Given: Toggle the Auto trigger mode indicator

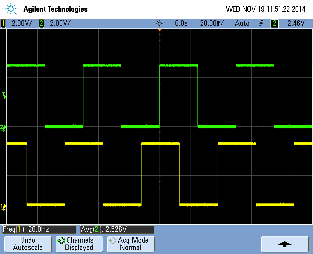Looking at the screenshot, I should tap(242, 23).
